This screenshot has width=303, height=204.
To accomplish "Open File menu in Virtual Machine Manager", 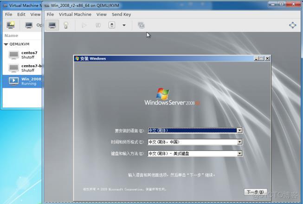I will click(8, 14).
